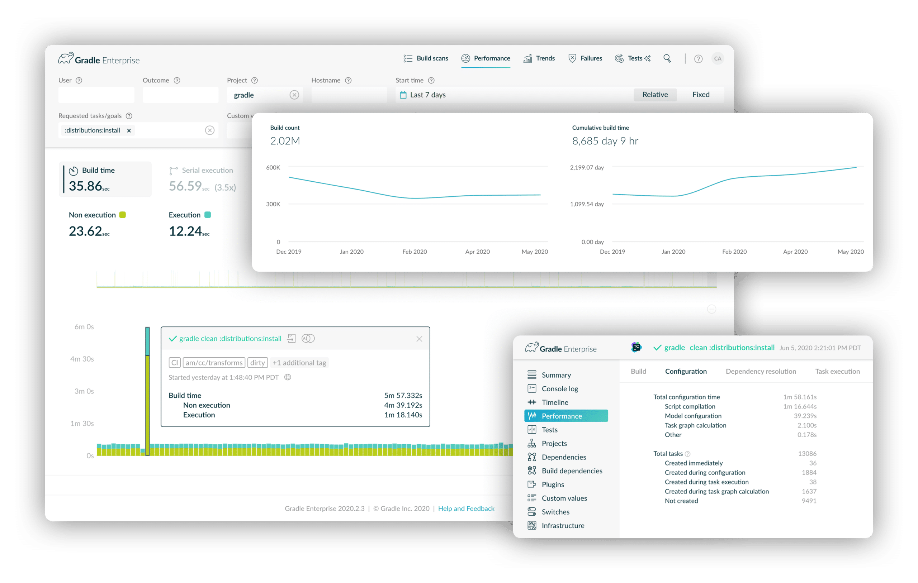Focus the Hostname filter field
Screen dimensions: 918x583
coord(349,95)
